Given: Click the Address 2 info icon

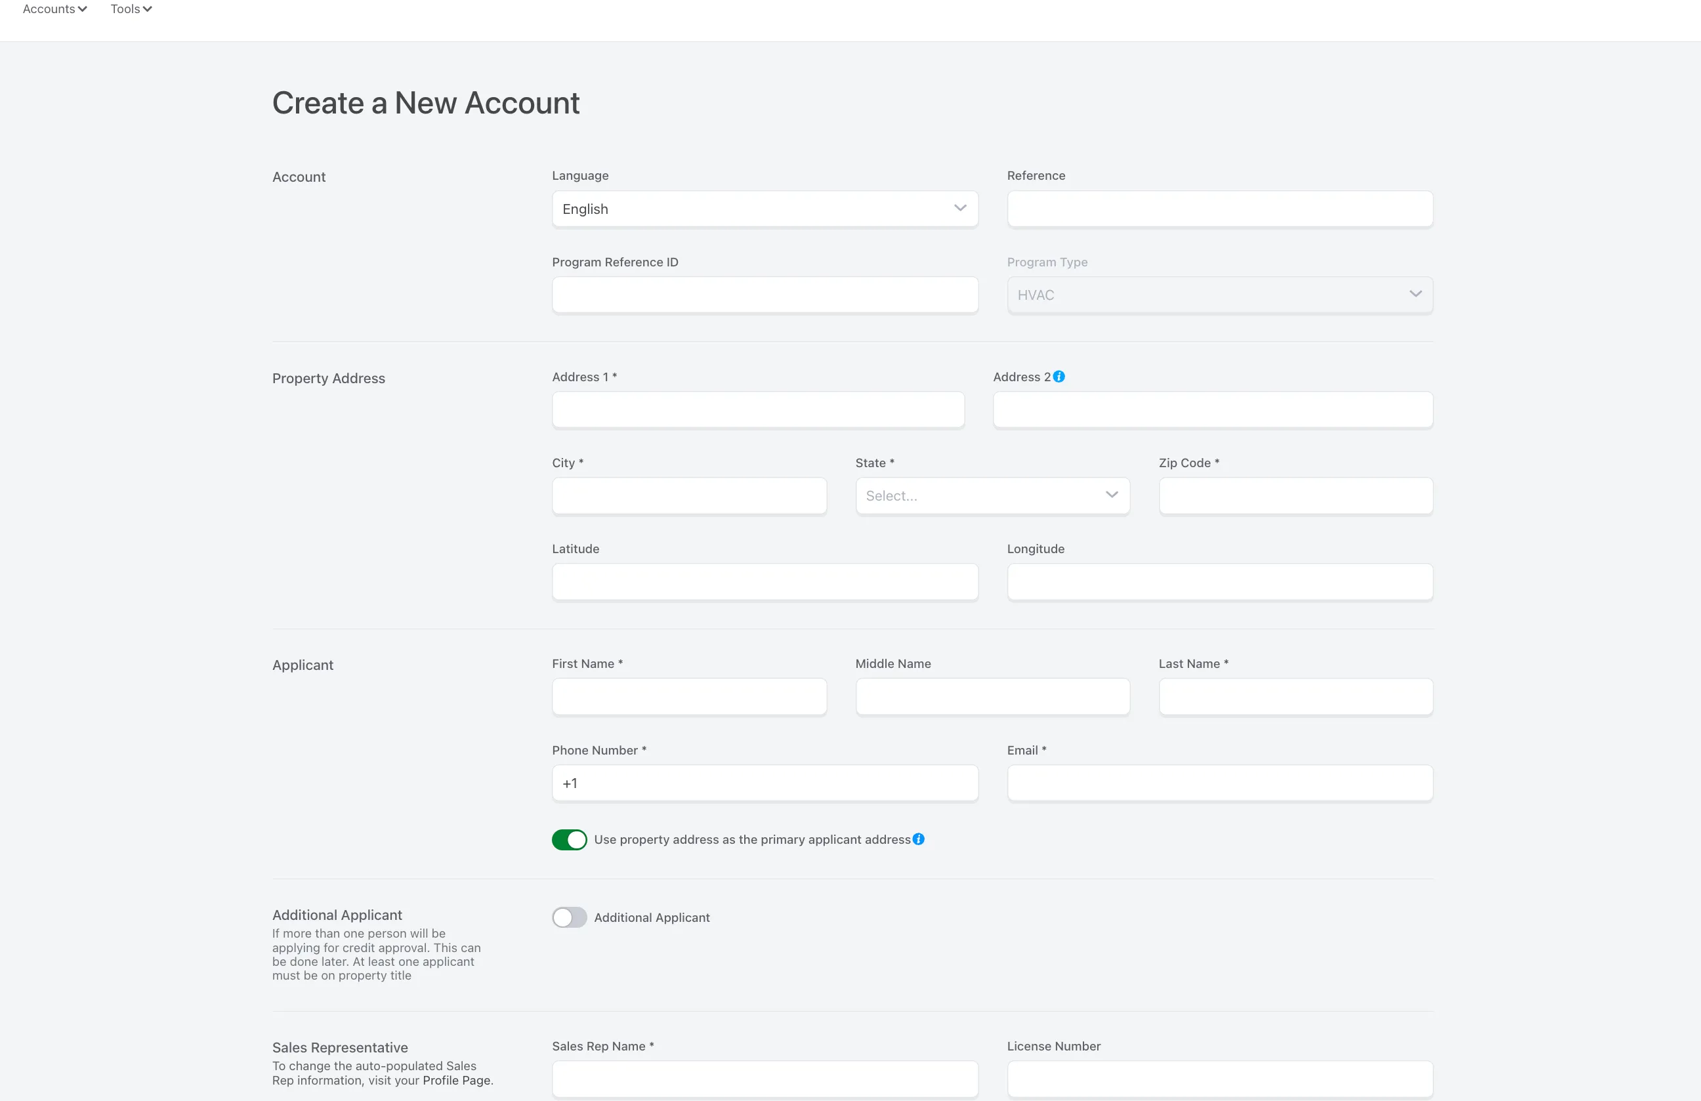Looking at the screenshot, I should (1059, 377).
